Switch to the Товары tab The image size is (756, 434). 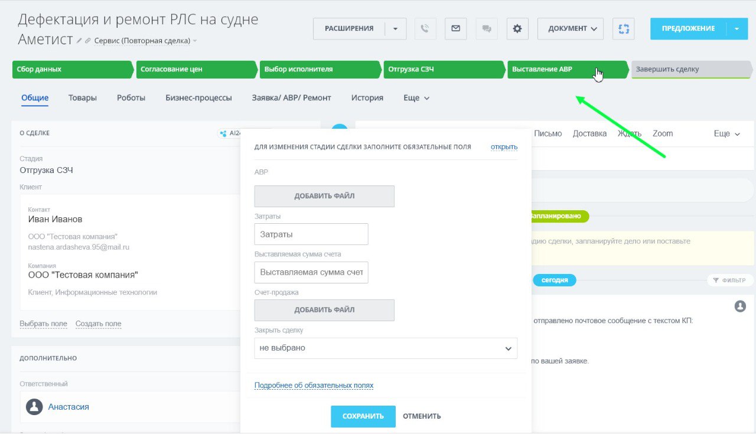[x=83, y=98]
